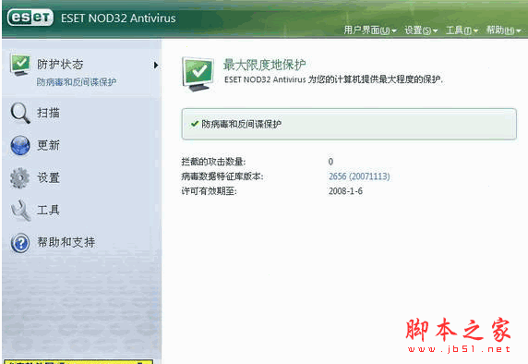The height and width of the screenshot is (364, 528).
Task: Open the 设置(S) top menu
Action: 421,30
